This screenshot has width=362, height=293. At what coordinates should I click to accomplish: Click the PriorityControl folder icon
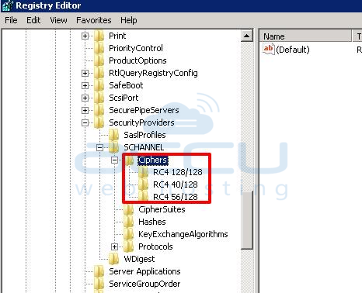[99, 48]
